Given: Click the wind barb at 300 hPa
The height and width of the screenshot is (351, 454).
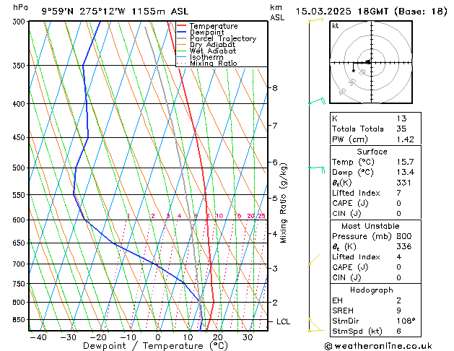Looking at the screenshot, I should [x=315, y=21].
